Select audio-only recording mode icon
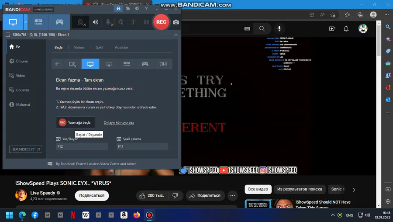The height and width of the screenshot is (222, 393). (x=163, y=64)
